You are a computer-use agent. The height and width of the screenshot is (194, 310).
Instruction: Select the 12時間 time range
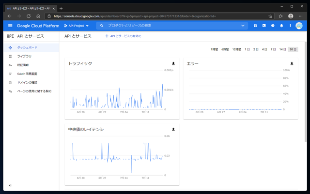[x=237, y=49]
